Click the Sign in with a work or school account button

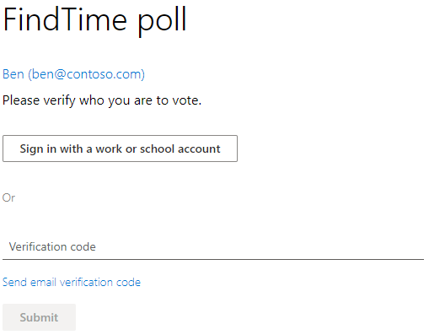[120, 149]
